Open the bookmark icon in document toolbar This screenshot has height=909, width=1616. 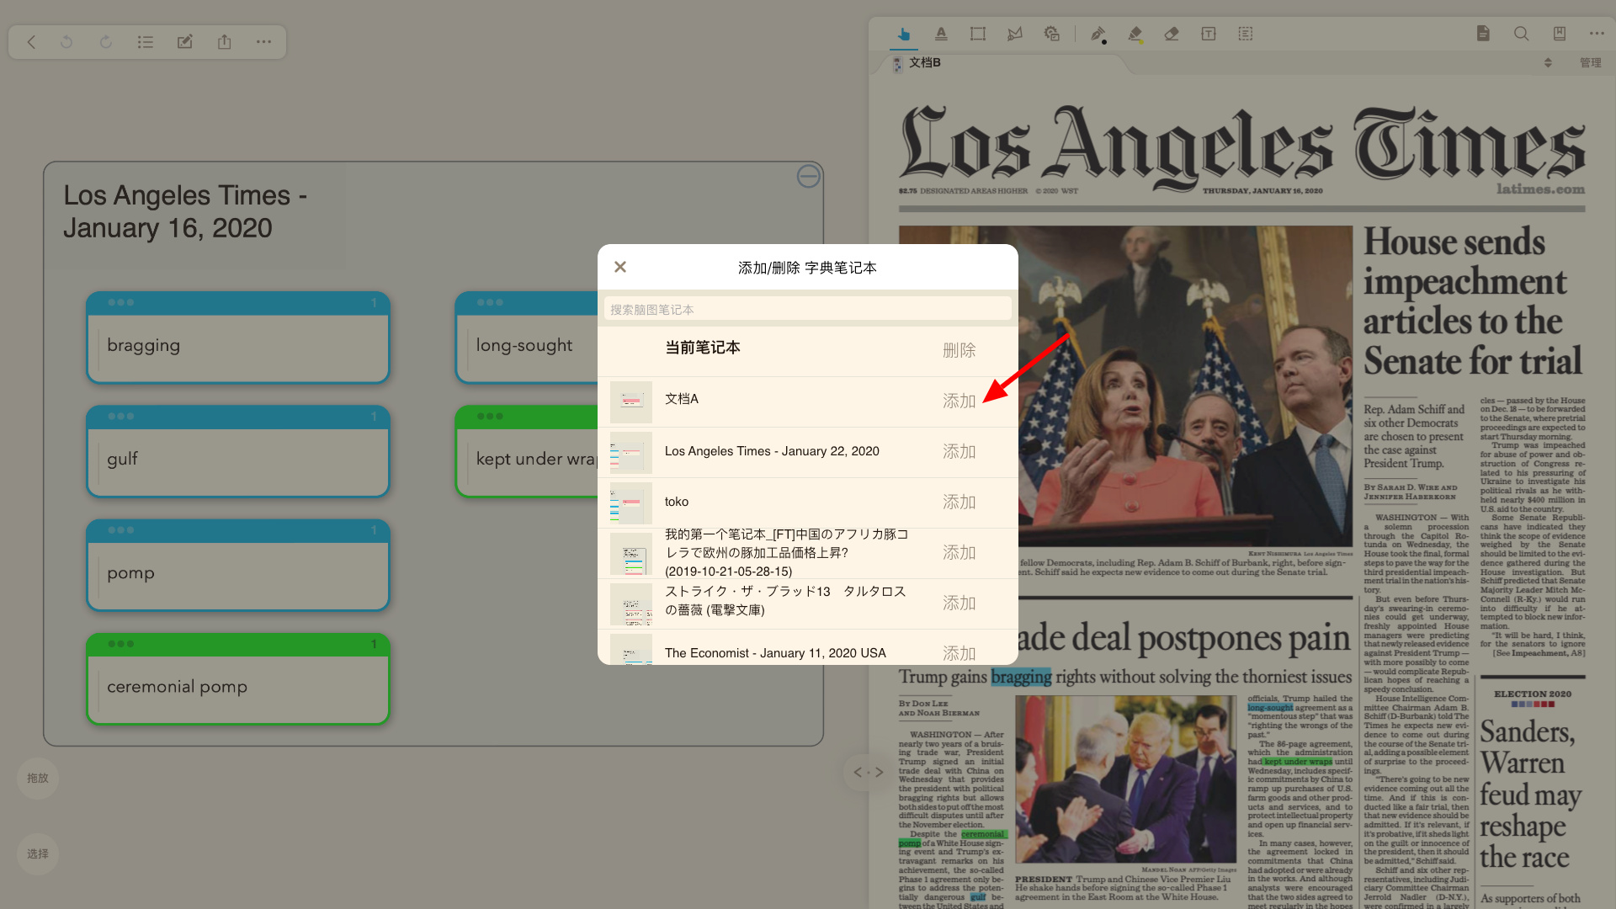[x=1559, y=34]
